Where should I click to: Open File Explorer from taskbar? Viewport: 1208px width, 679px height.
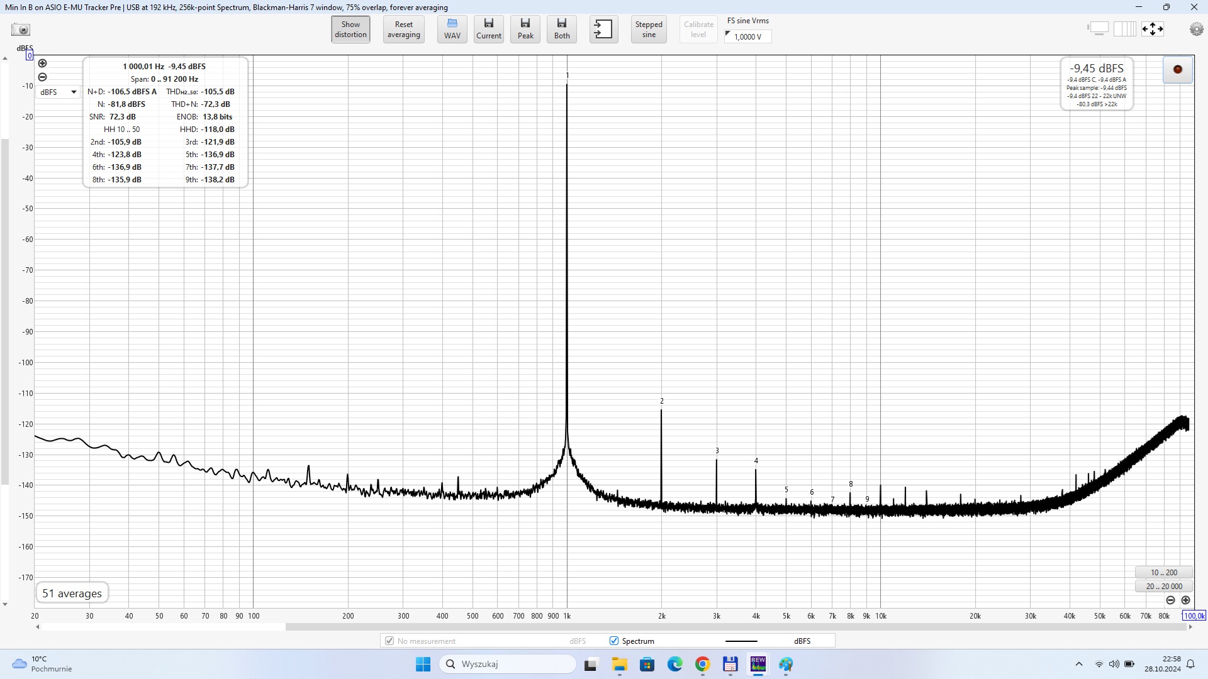(x=619, y=664)
